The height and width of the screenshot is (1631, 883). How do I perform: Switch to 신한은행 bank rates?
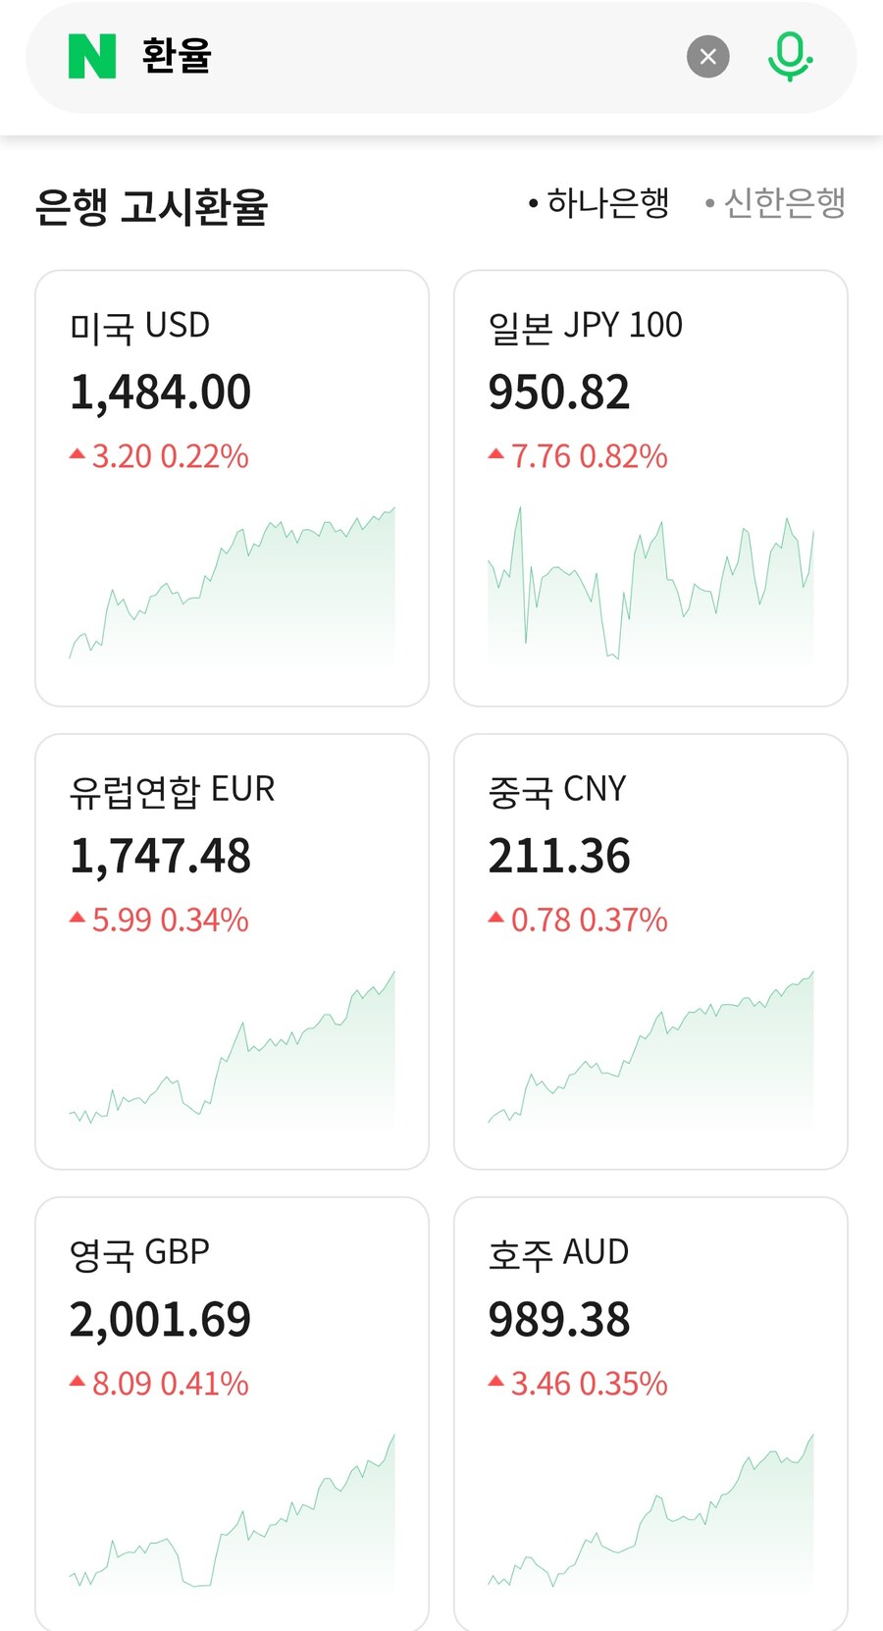775,204
